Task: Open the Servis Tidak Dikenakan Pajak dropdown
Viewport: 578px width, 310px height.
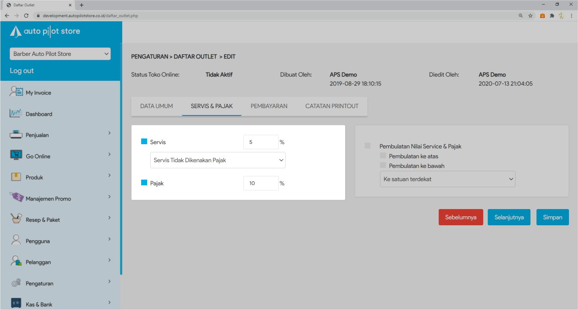Action: coord(218,160)
